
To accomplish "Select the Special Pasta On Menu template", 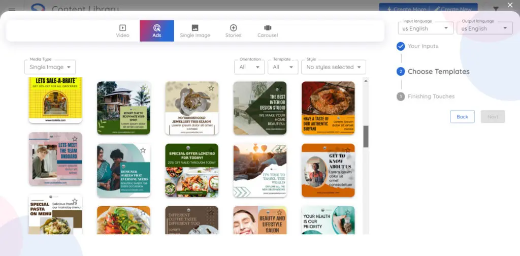I will coord(55,214).
